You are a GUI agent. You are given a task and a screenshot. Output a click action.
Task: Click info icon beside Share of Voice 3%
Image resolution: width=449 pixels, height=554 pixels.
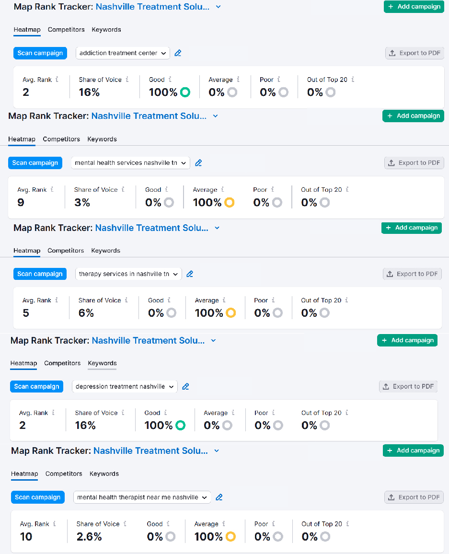pyautogui.click(x=123, y=190)
